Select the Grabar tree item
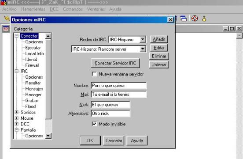The image size is (243, 159). click(x=31, y=101)
